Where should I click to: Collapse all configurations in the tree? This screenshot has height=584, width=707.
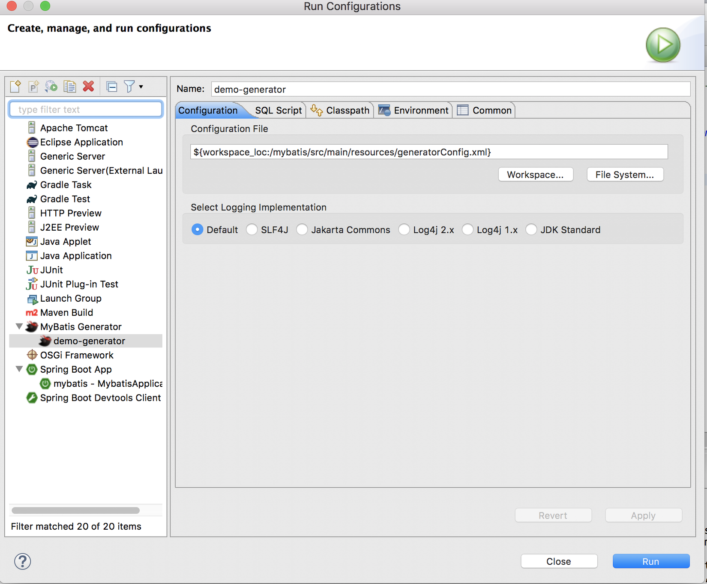[x=112, y=87]
